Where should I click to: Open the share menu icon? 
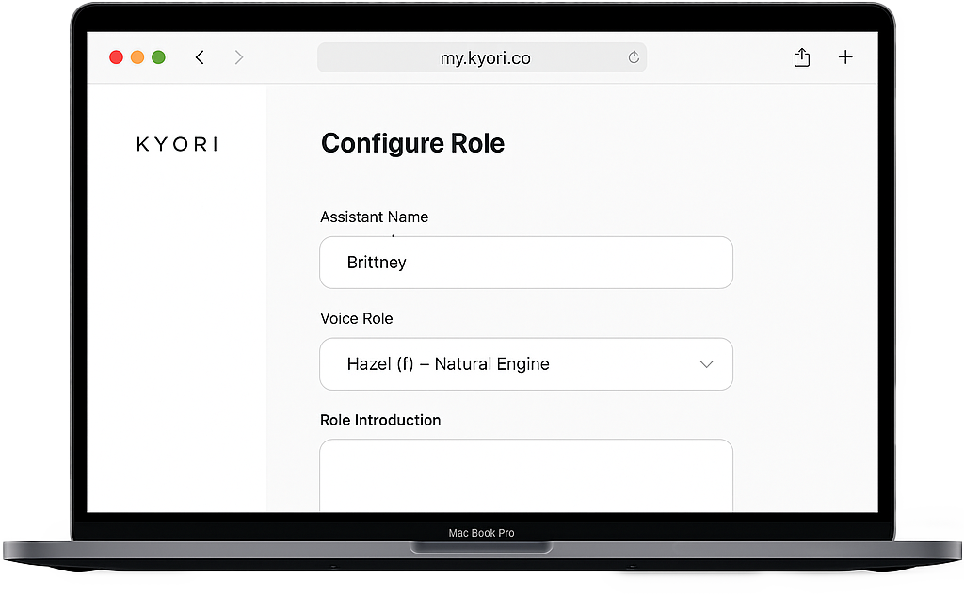(801, 57)
